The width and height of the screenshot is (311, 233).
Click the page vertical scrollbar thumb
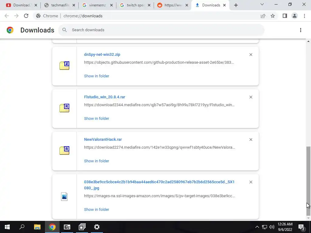tap(308, 181)
